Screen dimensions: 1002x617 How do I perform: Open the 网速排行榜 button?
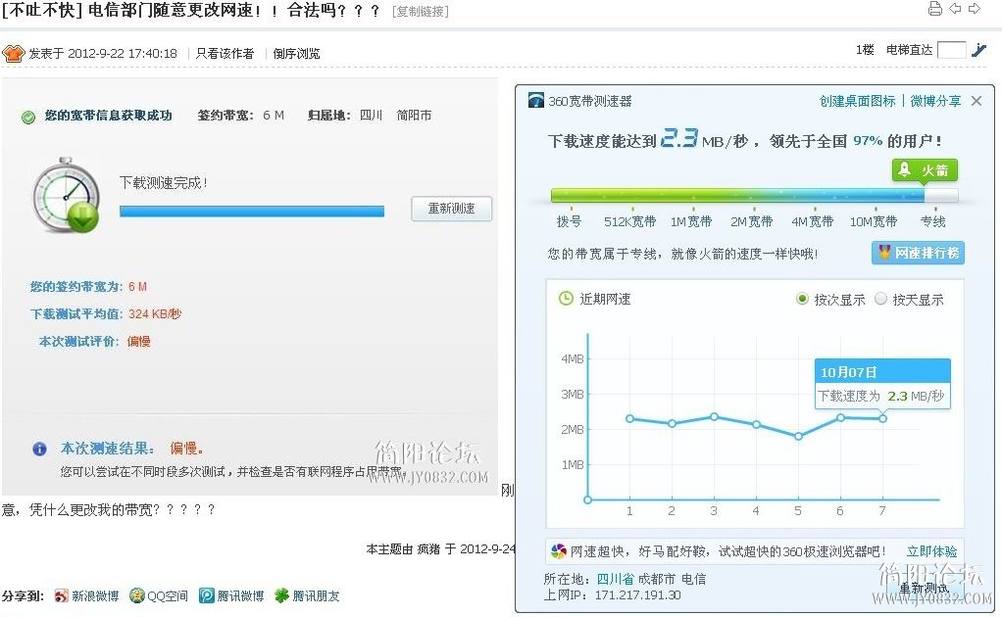919,253
